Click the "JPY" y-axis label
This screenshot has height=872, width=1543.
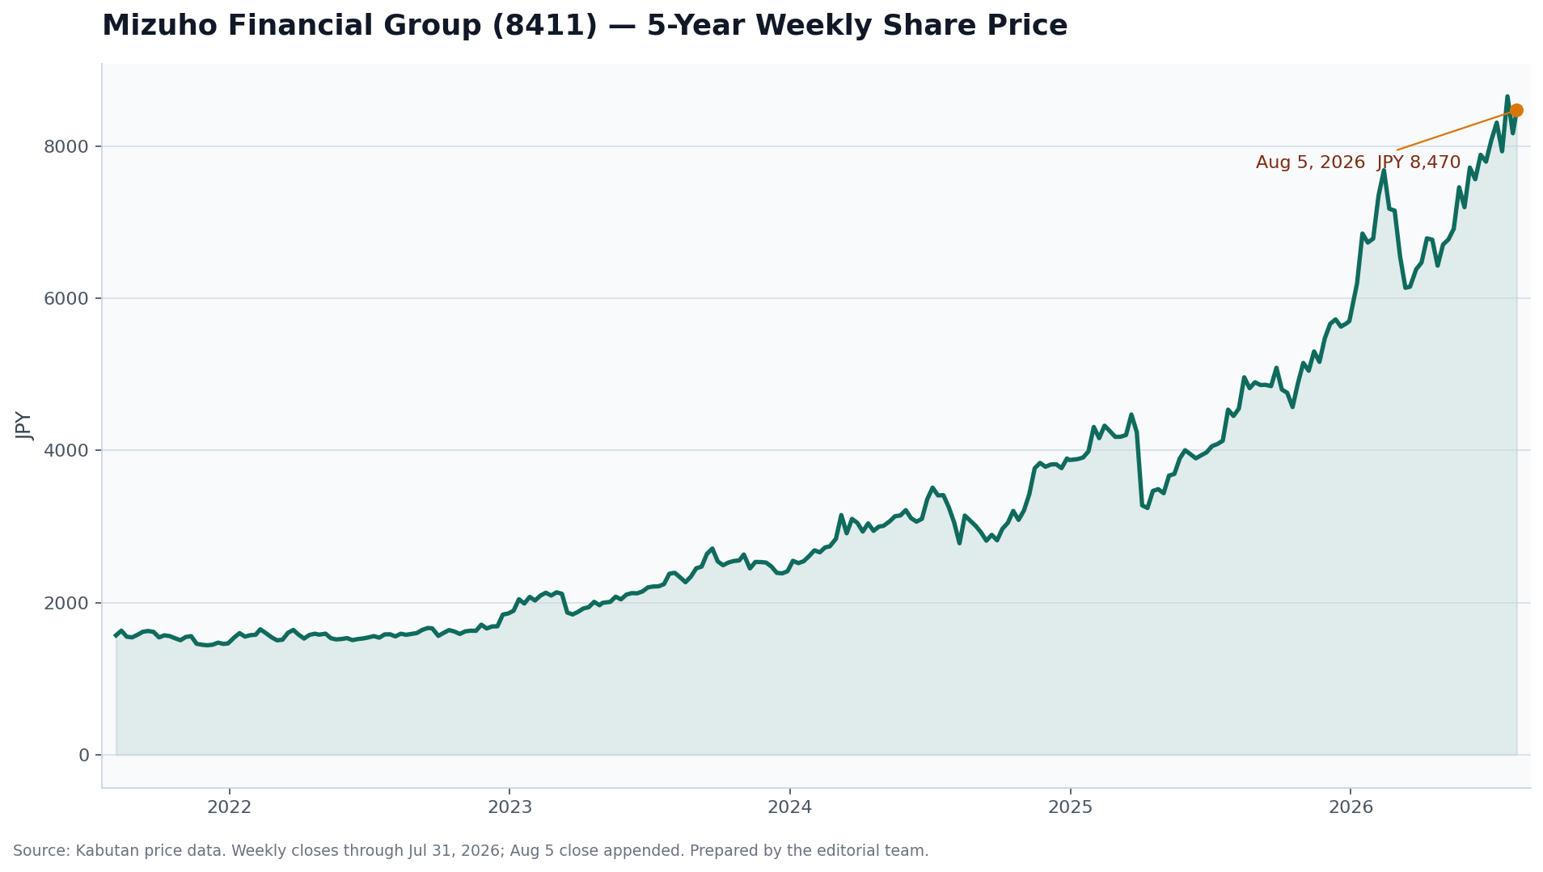coord(23,426)
